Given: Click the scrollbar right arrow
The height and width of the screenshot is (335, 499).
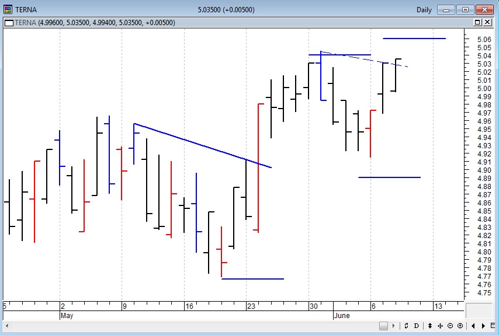Looking at the screenshot, I should coord(393,326).
